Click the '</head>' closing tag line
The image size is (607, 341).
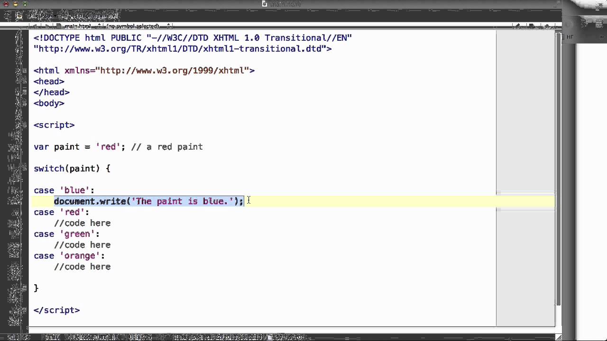(52, 92)
